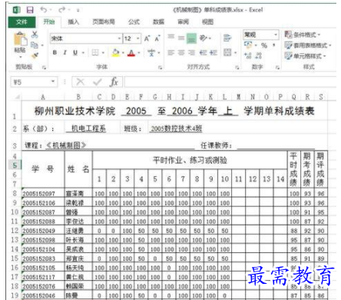Click the fx insert function button
Image resolution: width=341 pixels, height=300 pixels.
pyautogui.click(x=114, y=82)
